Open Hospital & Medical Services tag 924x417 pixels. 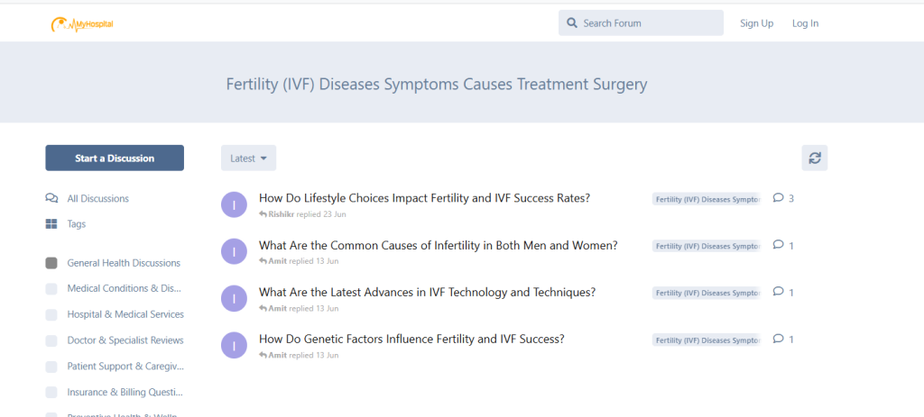(x=125, y=314)
